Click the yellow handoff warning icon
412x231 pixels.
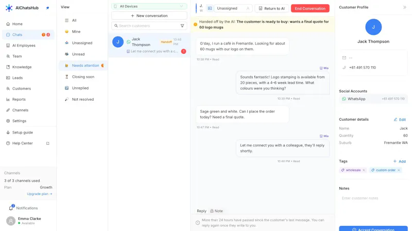coord(195,24)
